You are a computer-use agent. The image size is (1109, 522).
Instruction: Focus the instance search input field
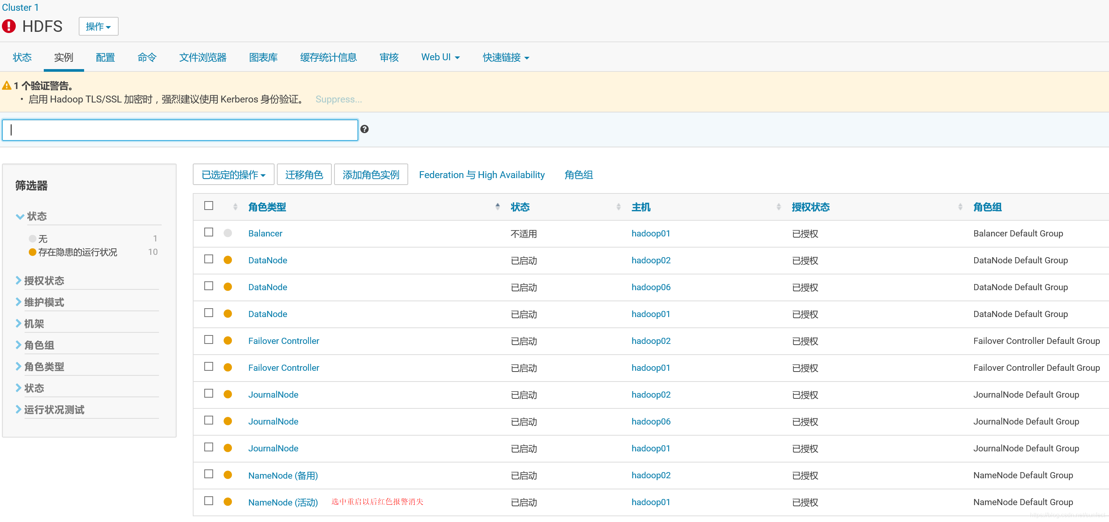click(180, 130)
